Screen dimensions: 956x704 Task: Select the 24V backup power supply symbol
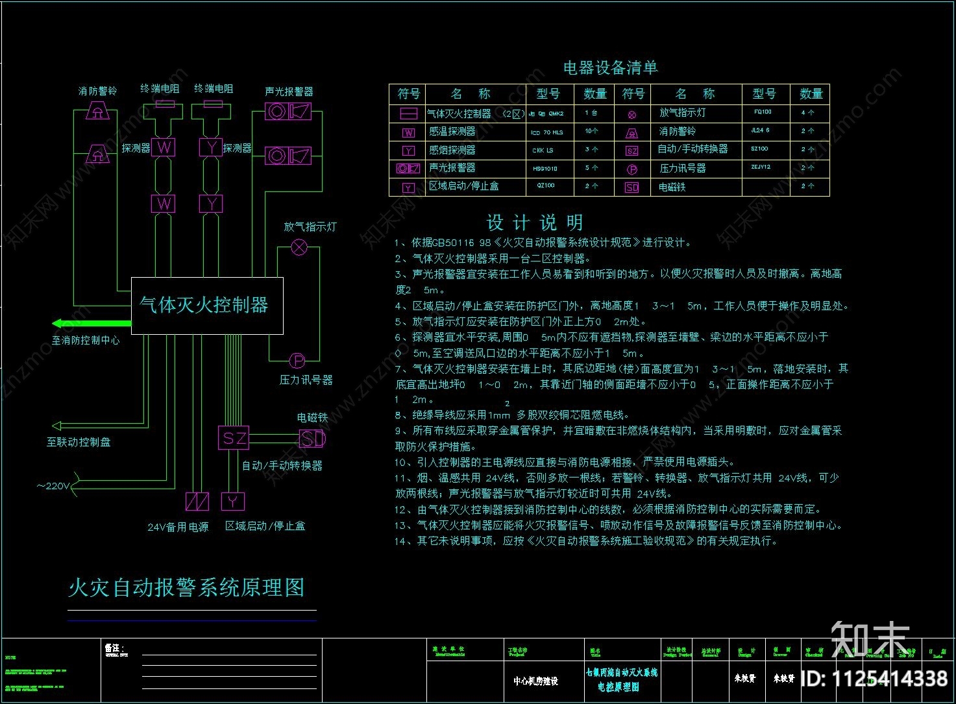click(197, 501)
